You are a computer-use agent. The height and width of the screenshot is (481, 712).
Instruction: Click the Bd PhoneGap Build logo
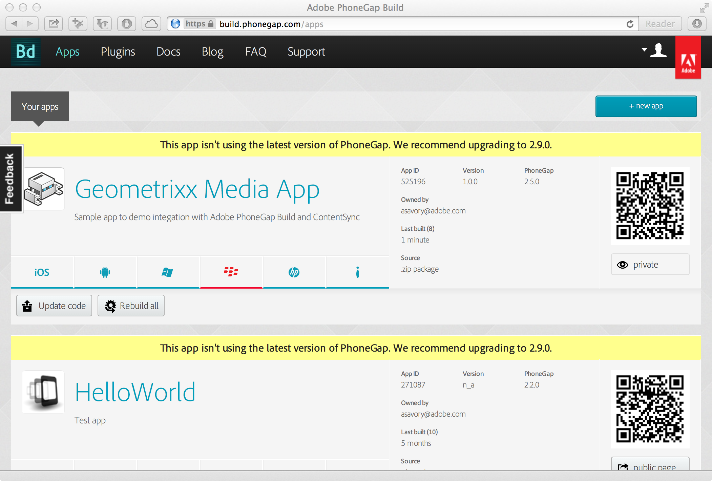pyautogui.click(x=26, y=51)
